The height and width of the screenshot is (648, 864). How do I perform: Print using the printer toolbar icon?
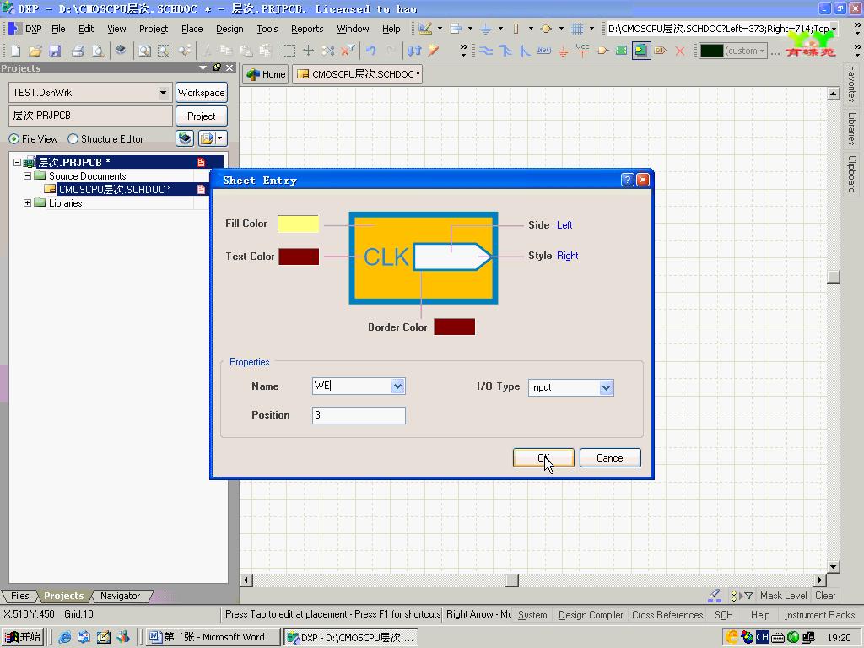click(78, 51)
